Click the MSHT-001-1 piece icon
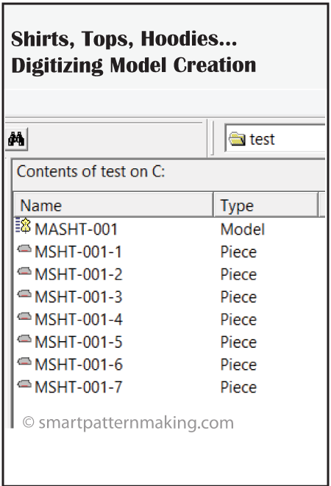 [x=24, y=249]
